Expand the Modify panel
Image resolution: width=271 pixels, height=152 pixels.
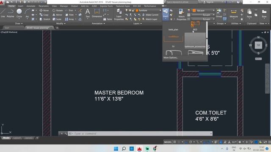[61, 24]
